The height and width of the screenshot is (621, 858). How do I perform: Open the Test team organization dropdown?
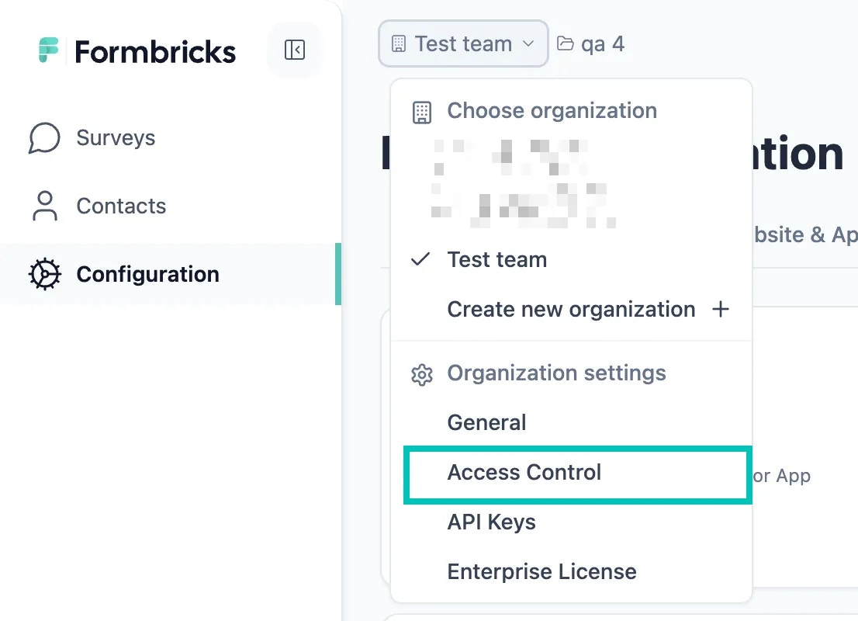tap(463, 43)
